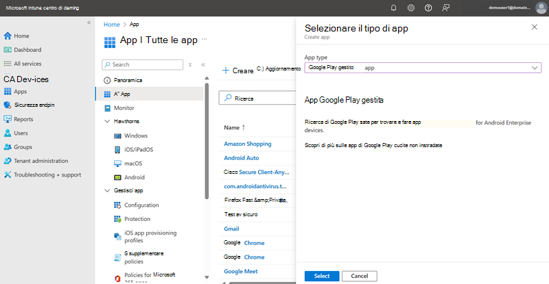Open Monitor menu item icon
This screenshot has height=284, width=549.
107,108
